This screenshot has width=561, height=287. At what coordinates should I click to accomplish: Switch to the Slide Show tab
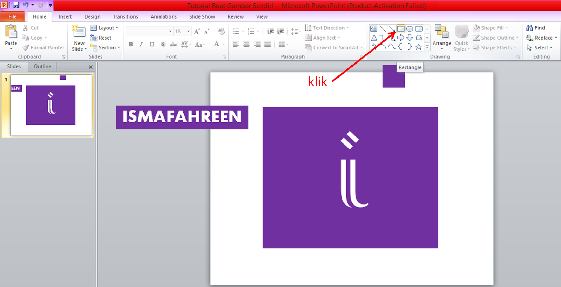pos(202,16)
